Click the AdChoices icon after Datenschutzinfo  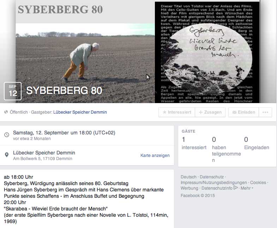tap(236, 188)
